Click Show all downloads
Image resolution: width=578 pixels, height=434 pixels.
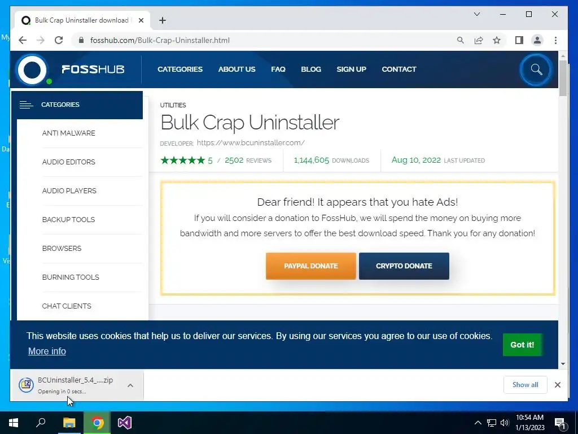click(x=526, y=385)
